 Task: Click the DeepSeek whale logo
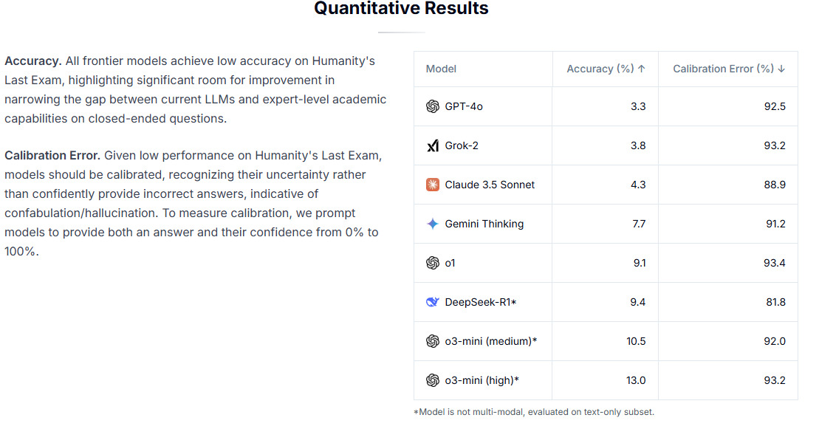coord(433,302)
